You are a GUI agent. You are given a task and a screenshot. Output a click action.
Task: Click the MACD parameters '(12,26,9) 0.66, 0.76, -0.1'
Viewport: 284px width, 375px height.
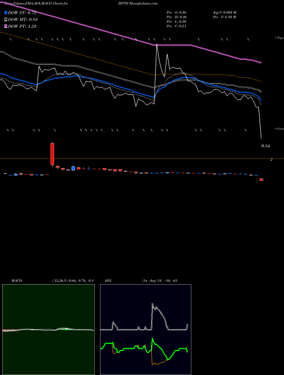[73, 281]
